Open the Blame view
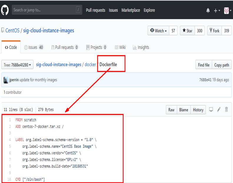Screen dimensions: 233x183 (184, 110)
